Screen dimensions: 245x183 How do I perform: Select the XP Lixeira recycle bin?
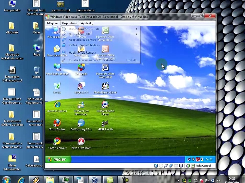[57, 88]
